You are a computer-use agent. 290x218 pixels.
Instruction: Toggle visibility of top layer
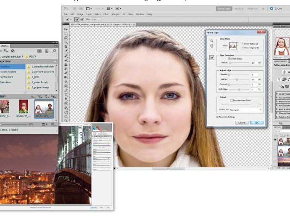(x=275, y=140)
